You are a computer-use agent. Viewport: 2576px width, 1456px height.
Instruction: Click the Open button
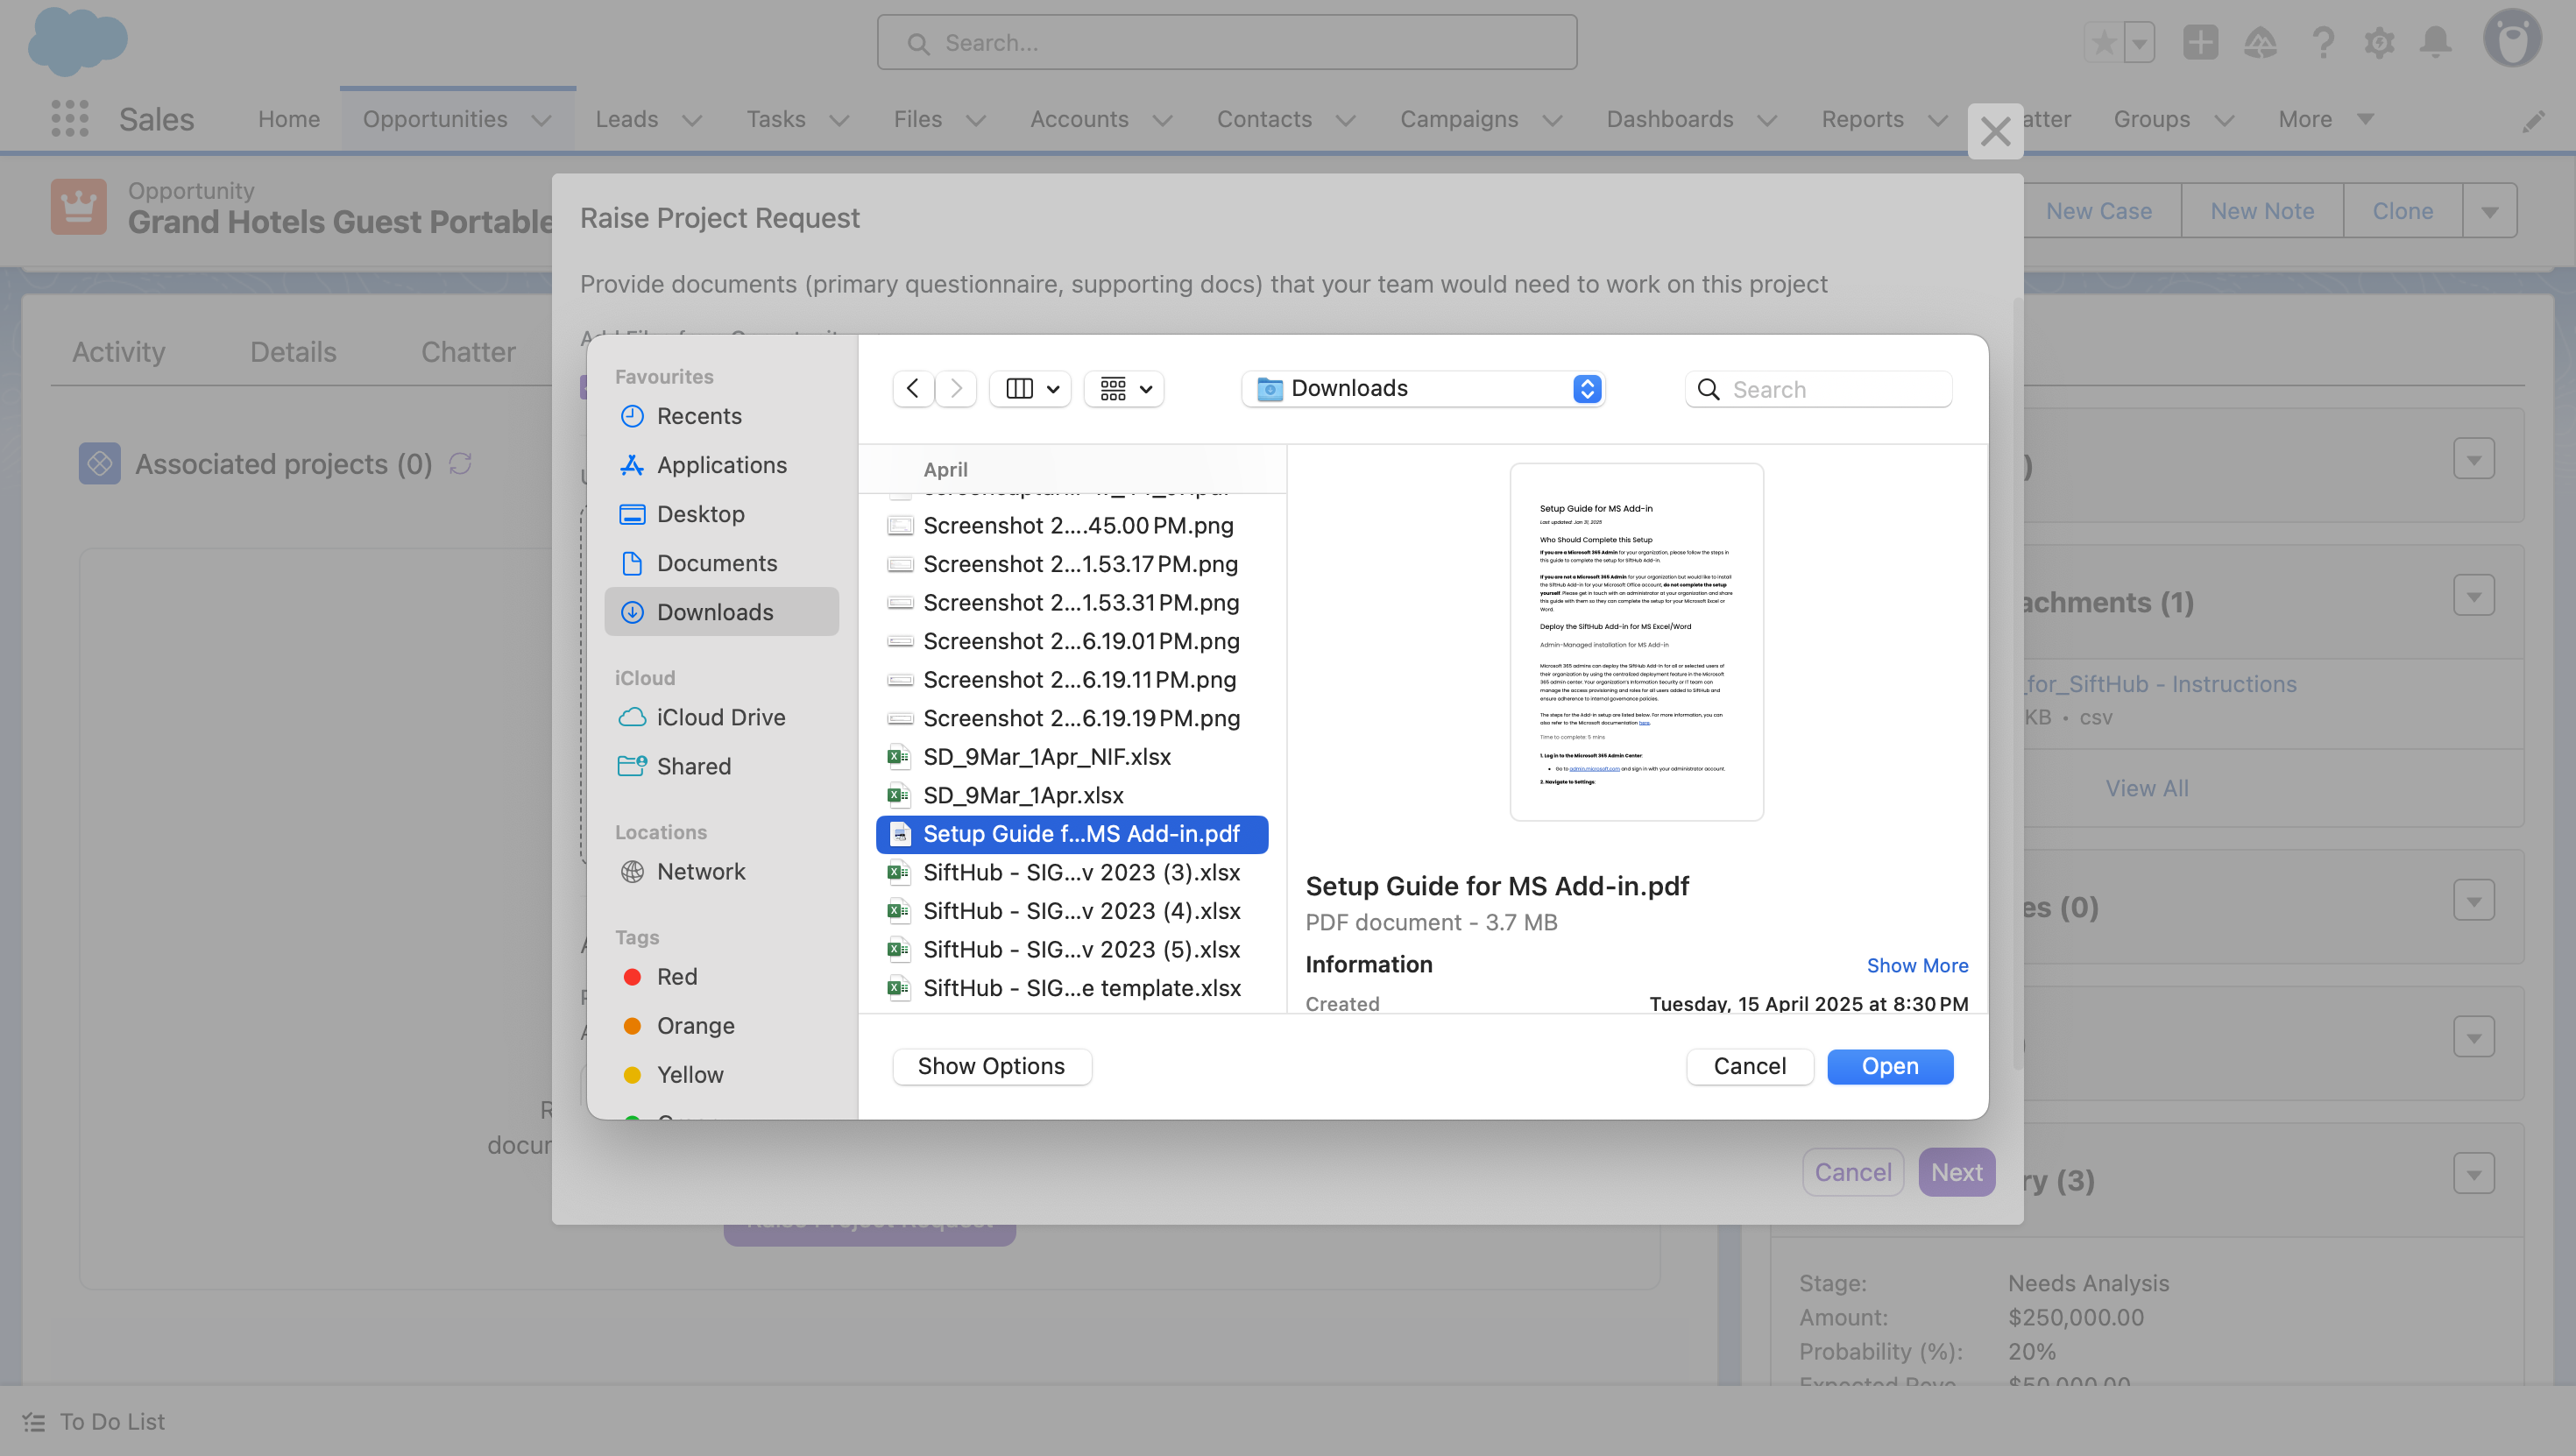pyautogui.click(x=1889, y=1066)
